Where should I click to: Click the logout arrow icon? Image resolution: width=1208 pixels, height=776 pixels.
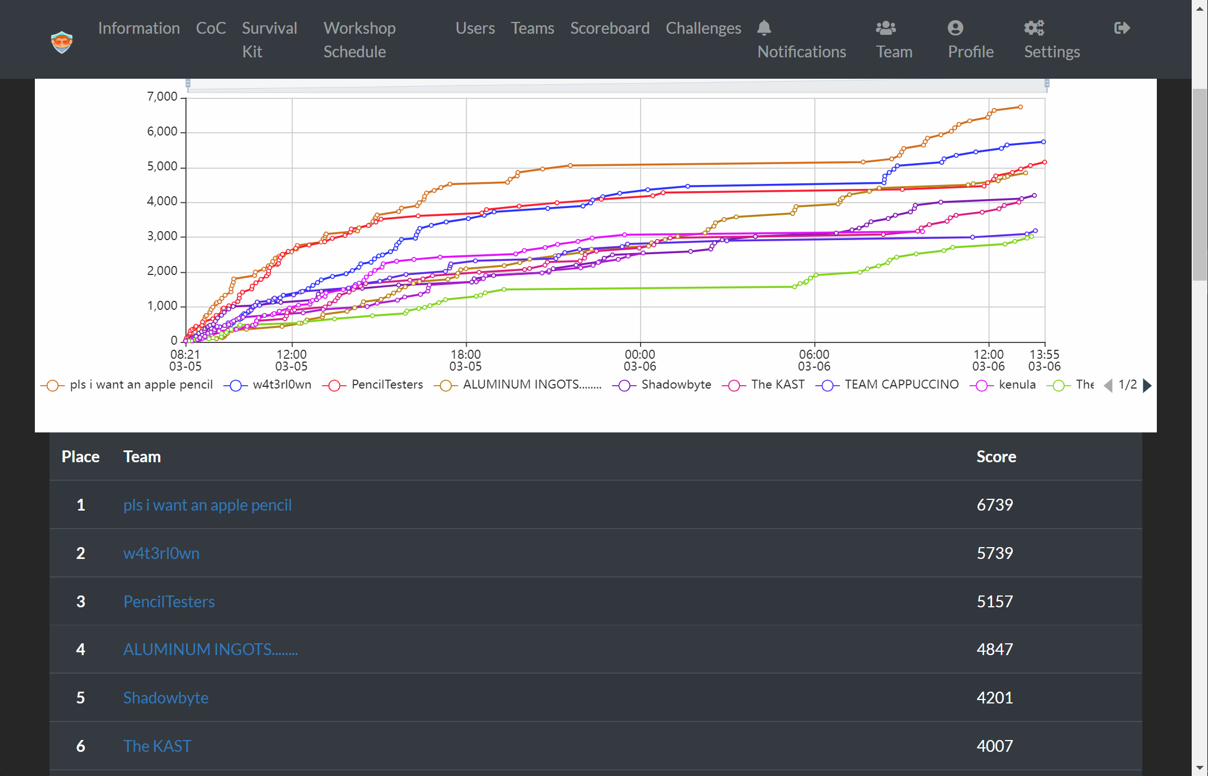[1121, 28]
